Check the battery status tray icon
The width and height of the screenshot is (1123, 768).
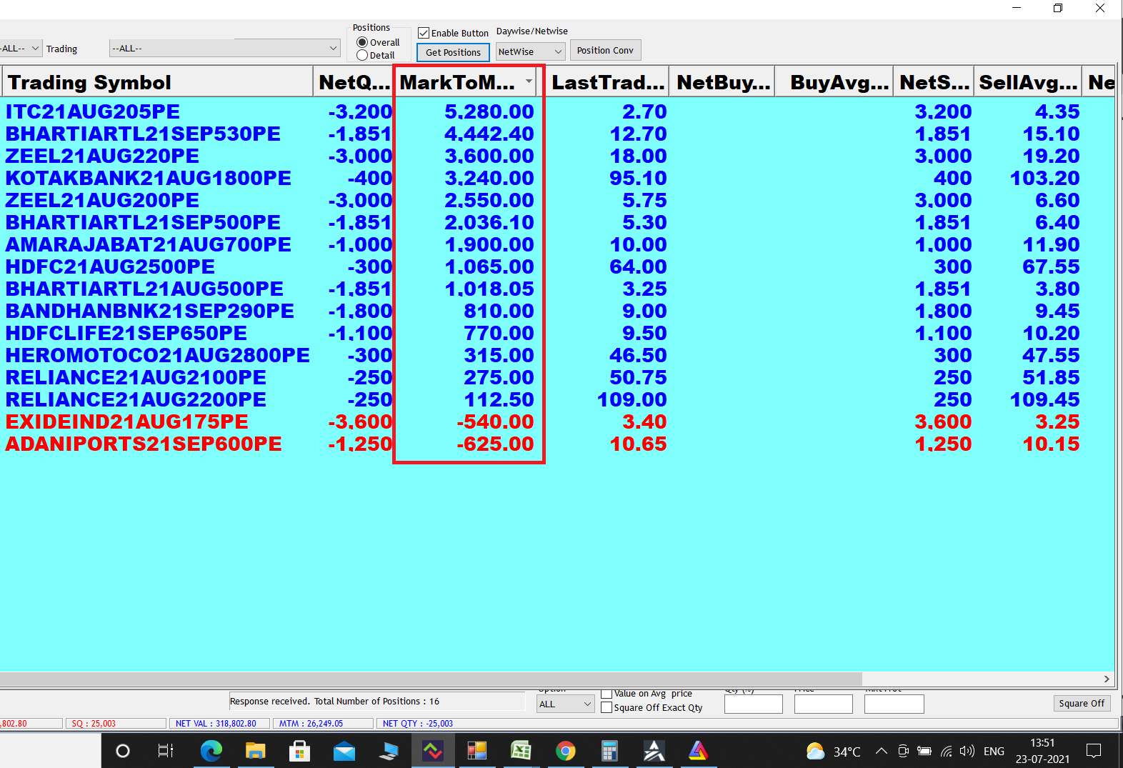(x=924, y=751)
